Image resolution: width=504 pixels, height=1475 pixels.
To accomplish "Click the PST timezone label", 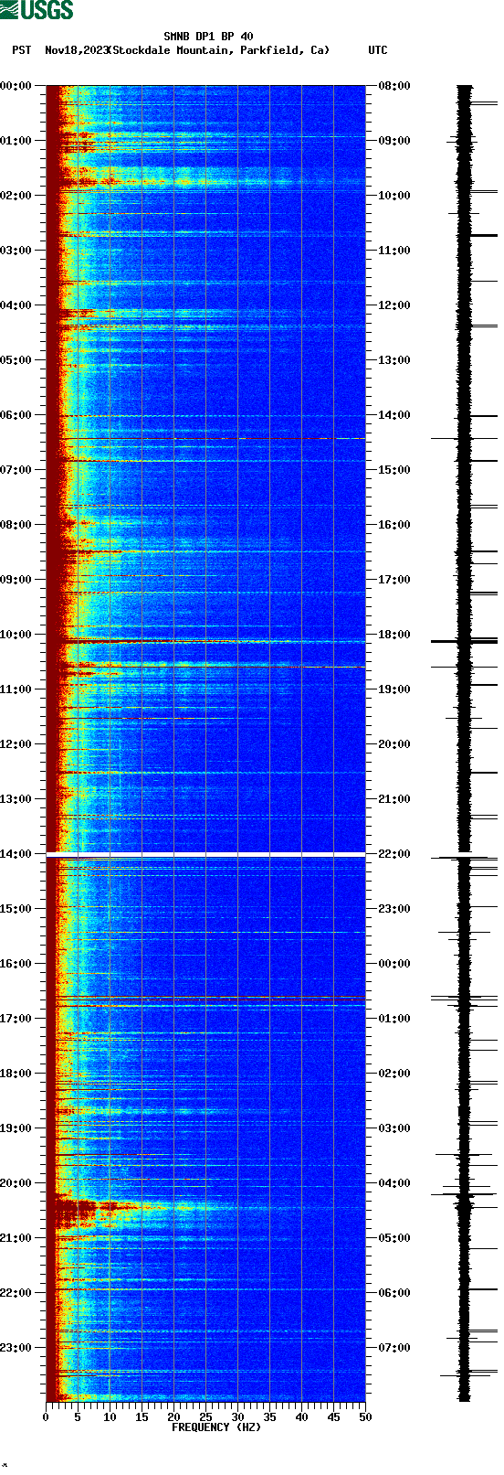I will (22, 50).
